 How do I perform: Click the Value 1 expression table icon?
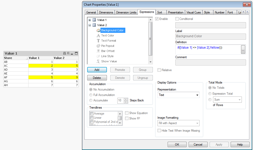[94, 20]
